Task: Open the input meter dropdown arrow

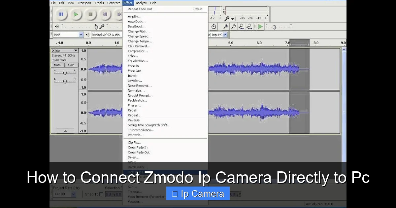Action: 233,19
